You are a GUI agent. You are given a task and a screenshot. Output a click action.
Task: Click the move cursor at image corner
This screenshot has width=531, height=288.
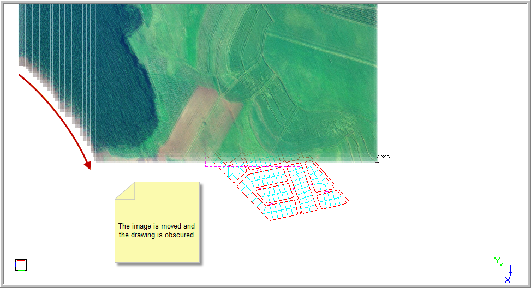click(x=382, y=159)
